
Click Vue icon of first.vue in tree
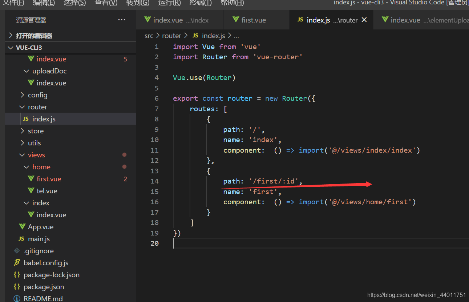(31, 179)
